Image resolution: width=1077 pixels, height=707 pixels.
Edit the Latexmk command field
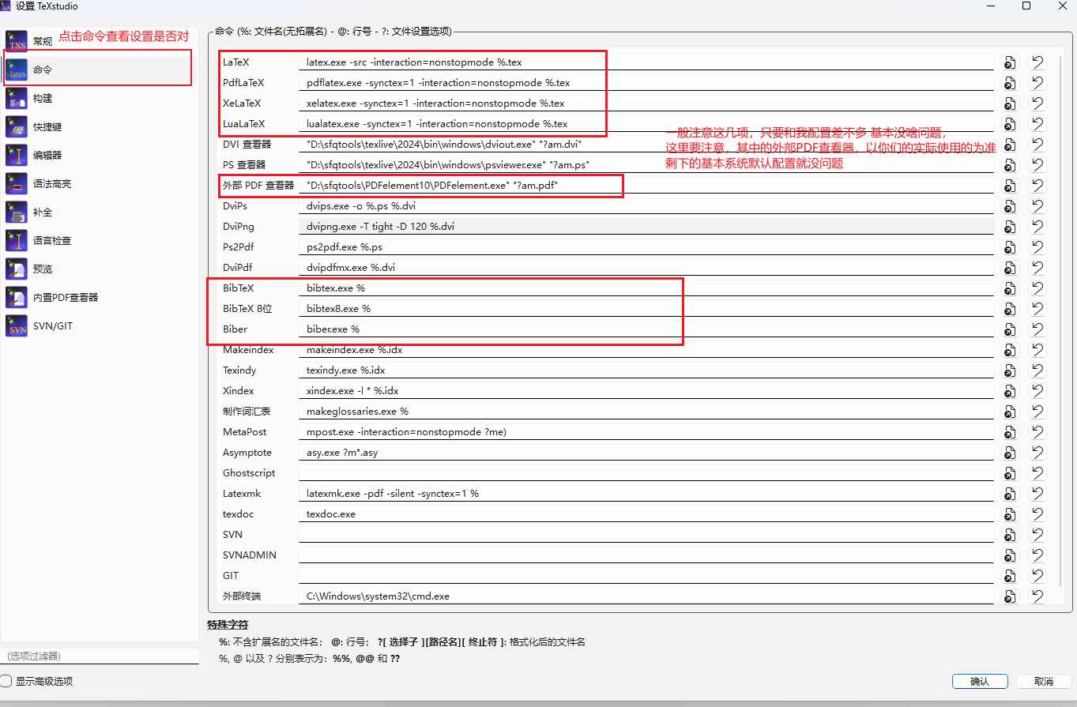pos(646,493)
